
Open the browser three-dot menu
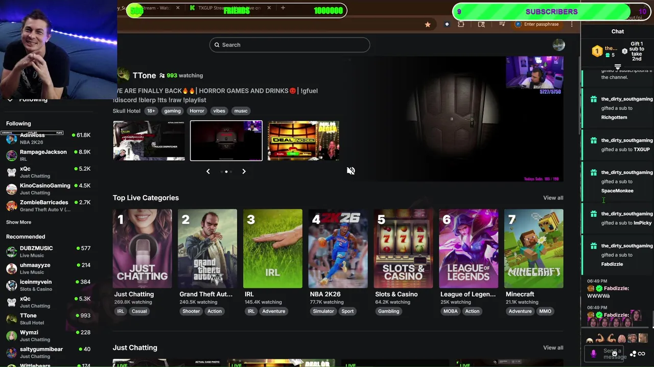click(x=572, y=24)
